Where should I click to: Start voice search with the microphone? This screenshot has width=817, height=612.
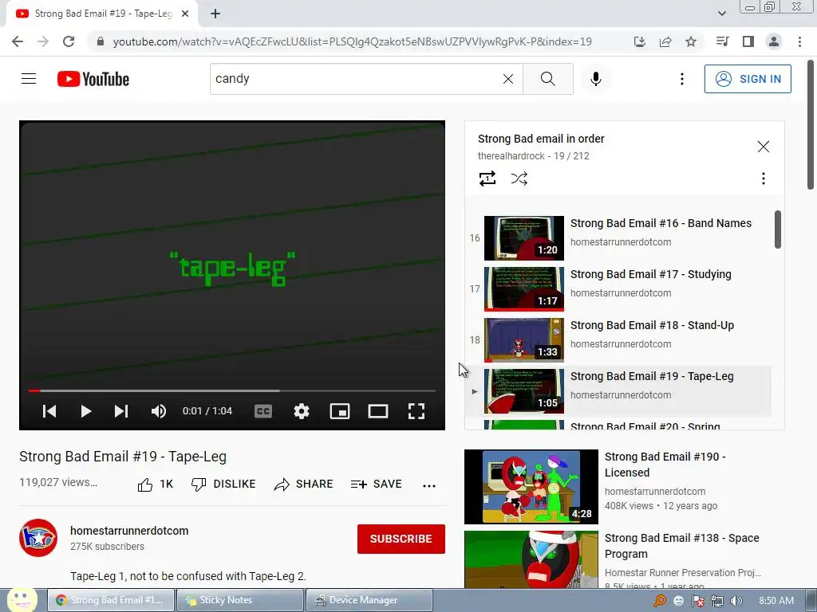[596, 79]
